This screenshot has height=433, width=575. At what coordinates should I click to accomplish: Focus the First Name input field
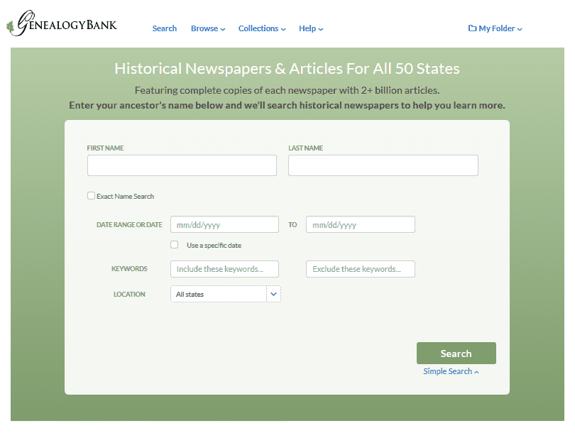click(x=182, y=165)
